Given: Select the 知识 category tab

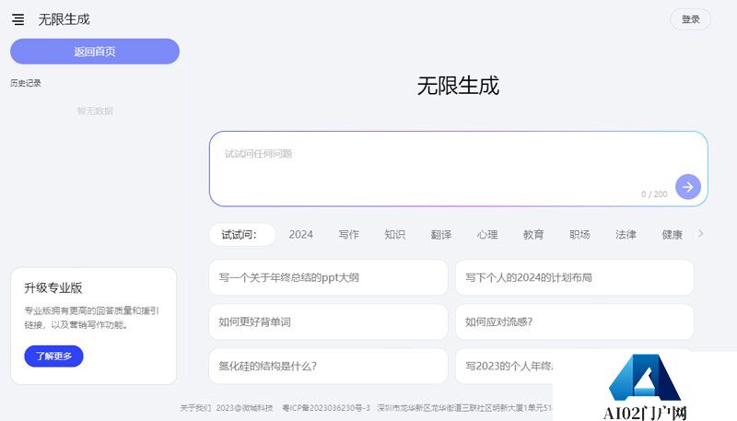Looking at the screenshot, I should [x=394, y=235].
